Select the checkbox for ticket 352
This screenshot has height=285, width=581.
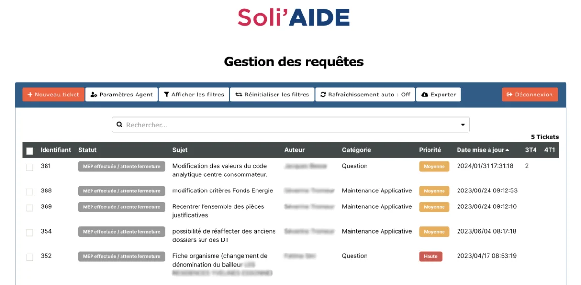point(30,257)
